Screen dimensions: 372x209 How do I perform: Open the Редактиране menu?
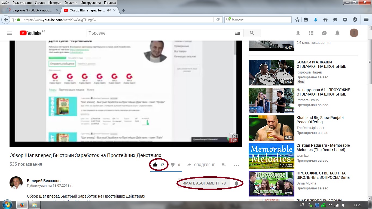click(x=23, y=2)
